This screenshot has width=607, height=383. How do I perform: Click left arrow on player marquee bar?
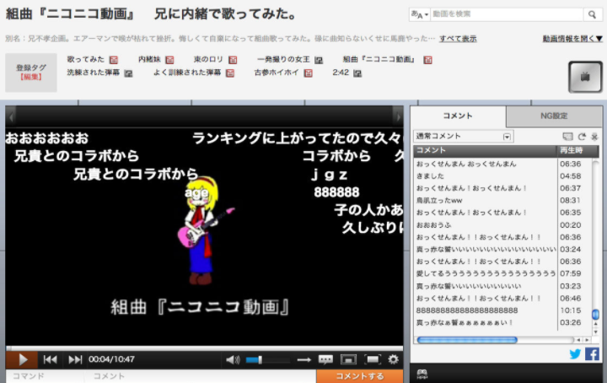[11, 116]
